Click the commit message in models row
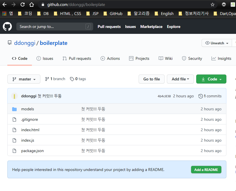The height and width of the screenshot is (191, 236). [x=93, y=109]
